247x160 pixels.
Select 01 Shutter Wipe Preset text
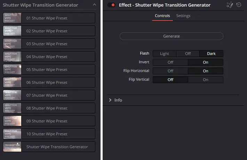tap(47, 18)
